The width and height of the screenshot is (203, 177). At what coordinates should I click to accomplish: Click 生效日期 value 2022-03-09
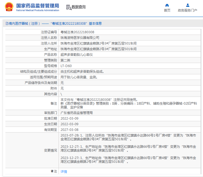click(69, 124)
